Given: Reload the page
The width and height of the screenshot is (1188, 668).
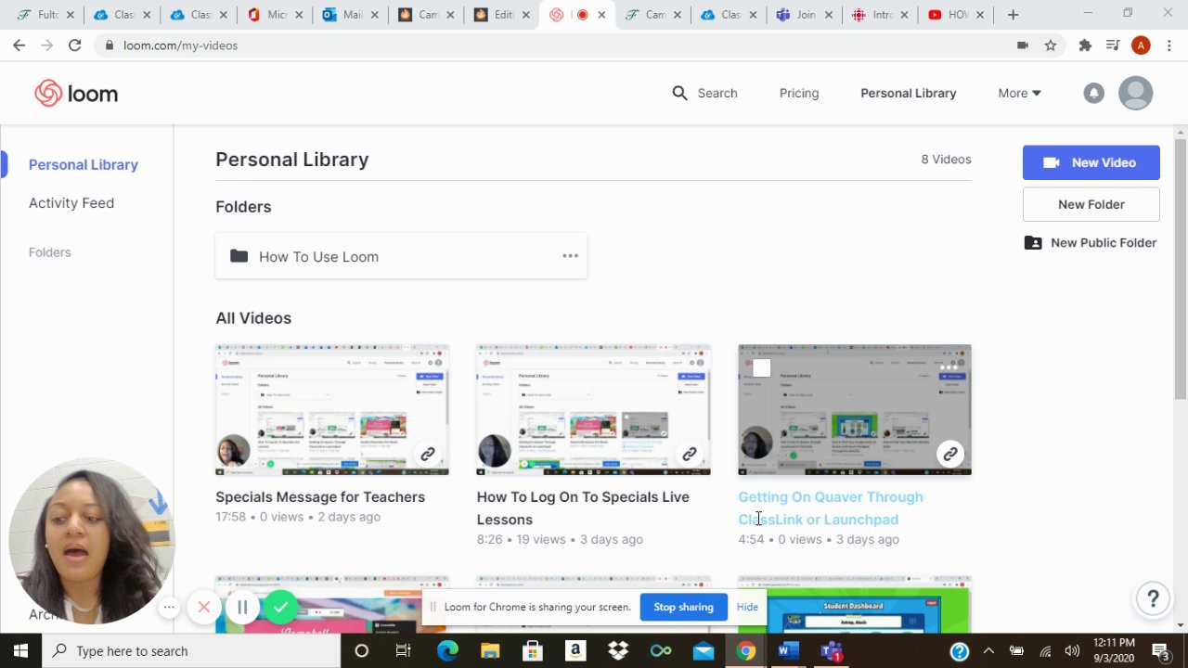Looking at the screenshot, I should coord(74,45).
